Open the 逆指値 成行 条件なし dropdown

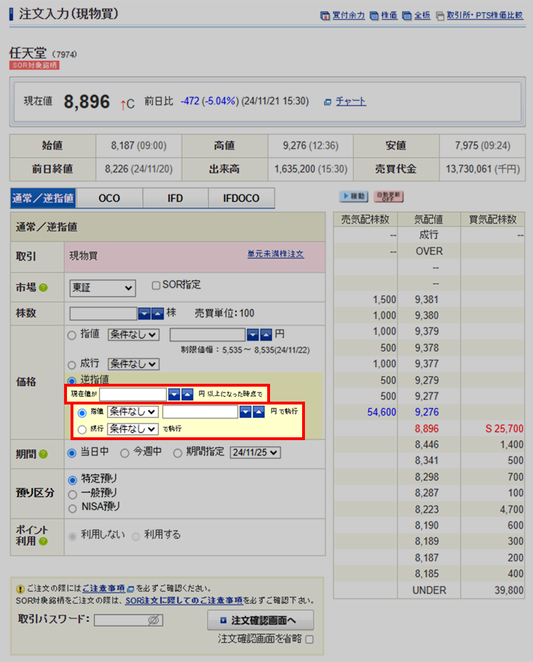[x=133, y=429]
